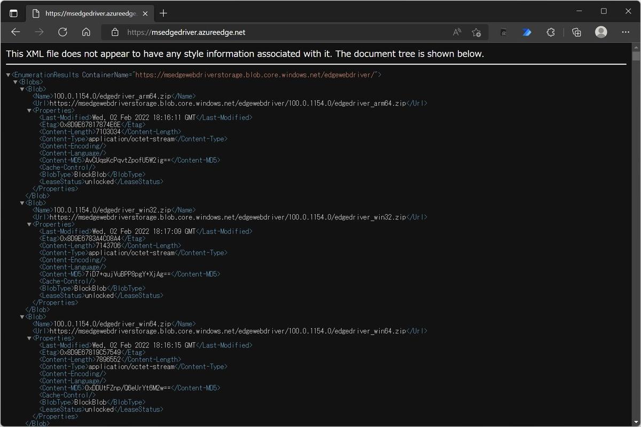Open a new tab with plus button
The width and height of the screenshot is (641, 427).
point(163,13)
